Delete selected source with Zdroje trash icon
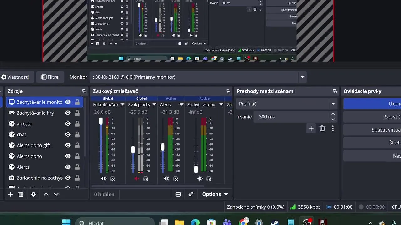The image size is (401, 225). pyautogui.click(x=21, y=194)
